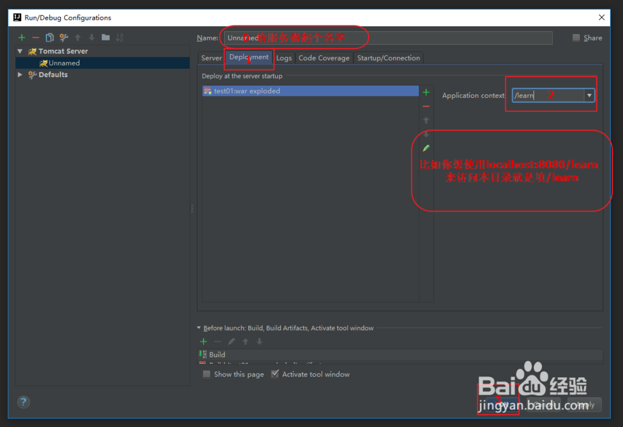Close the Run/Debug Configurations dialog

[602, 17]
